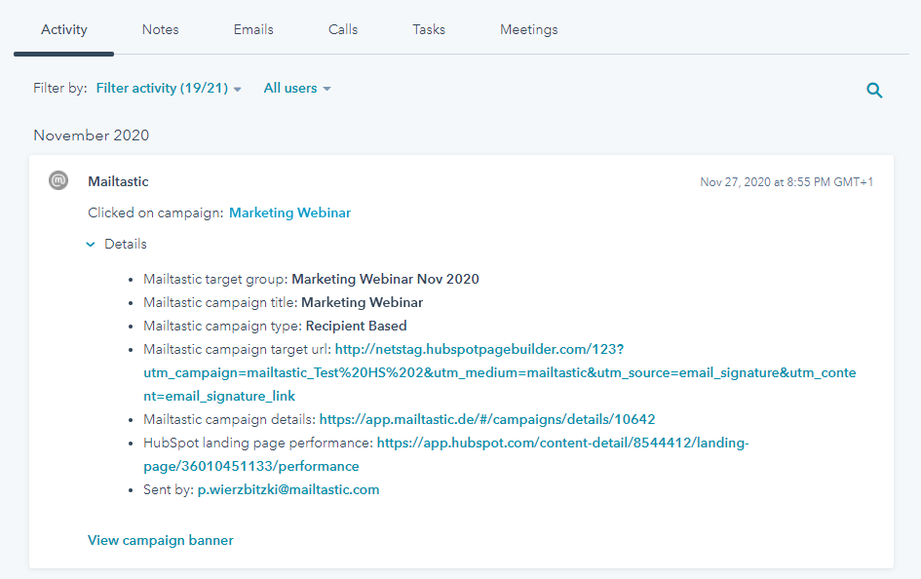Open the Marketing Webinar campaign link
Viewport: 921px width, 579px height.
point(289,212)
